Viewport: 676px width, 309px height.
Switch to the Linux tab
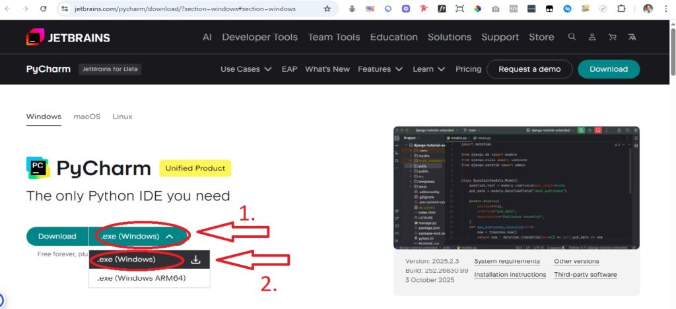(122, 117)
